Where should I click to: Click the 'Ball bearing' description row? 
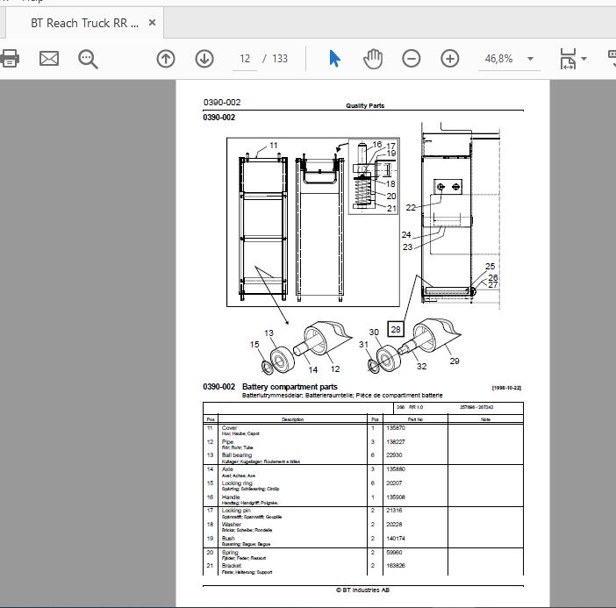[237, 455]
